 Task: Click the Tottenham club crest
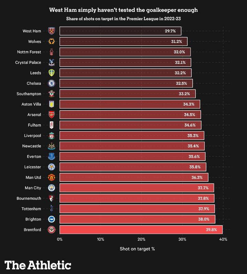[51, 209]
